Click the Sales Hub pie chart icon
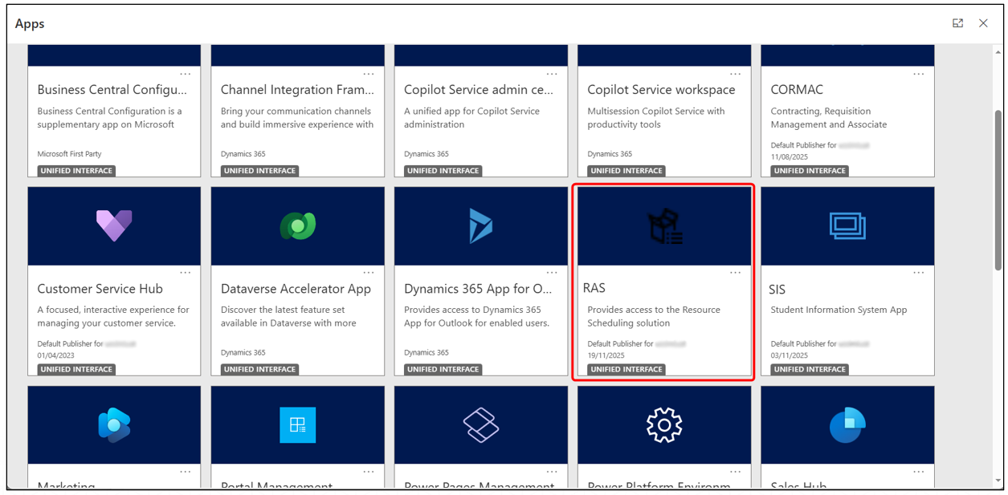The image size is (1008, 495). pyautogui.click(x=847, y=424)
